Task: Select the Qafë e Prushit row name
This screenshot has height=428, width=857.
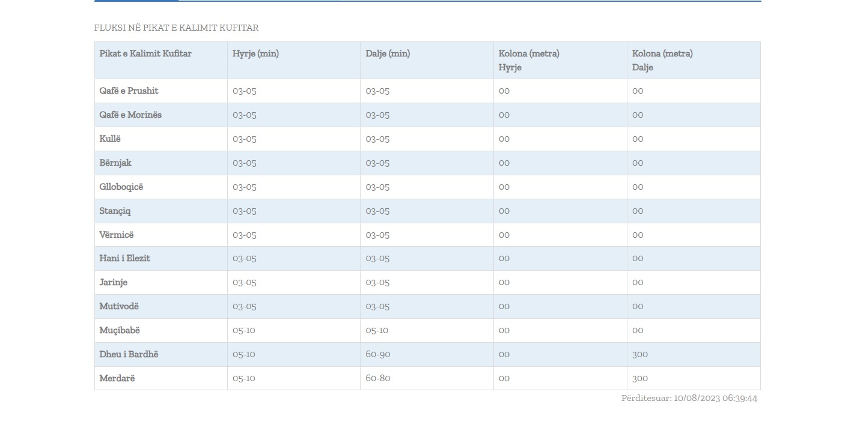Action: click(129, 91)
